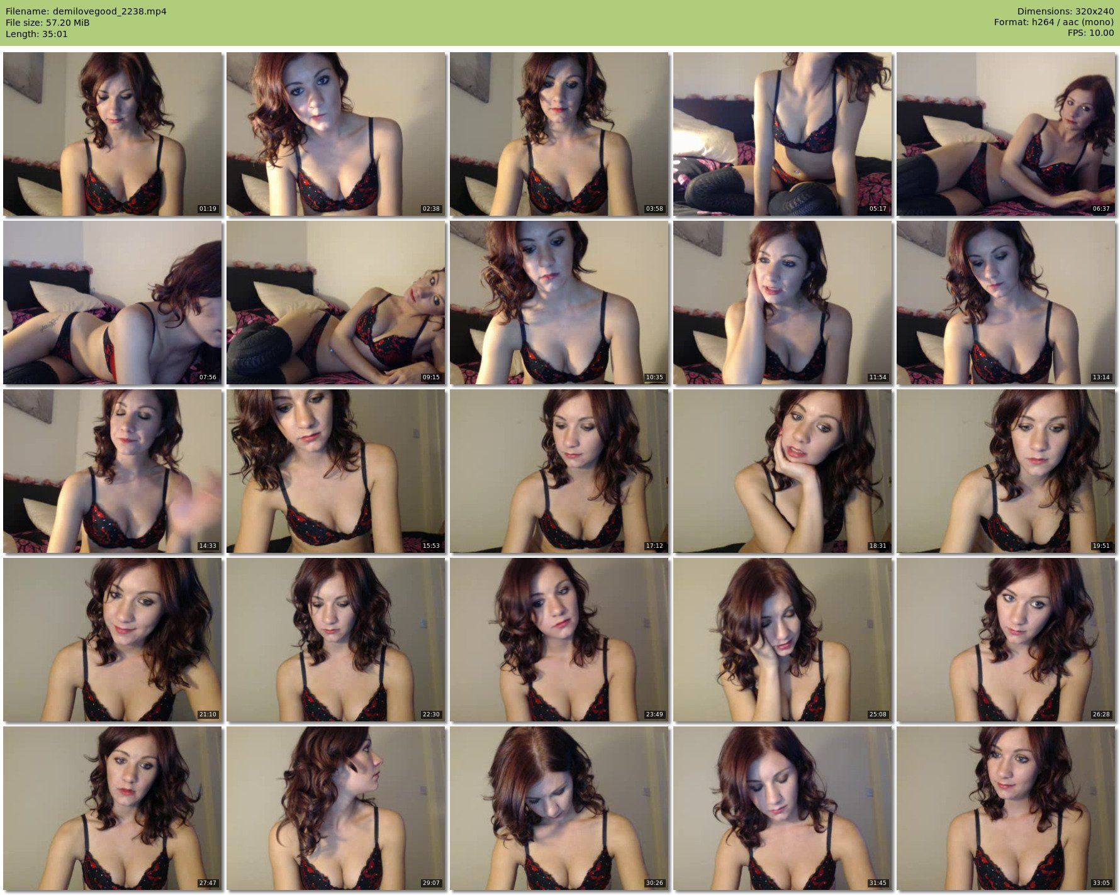The image size is (1120, 895).
Task: Open the thumbnail stamped 05:17
Action: click(783, 134)
